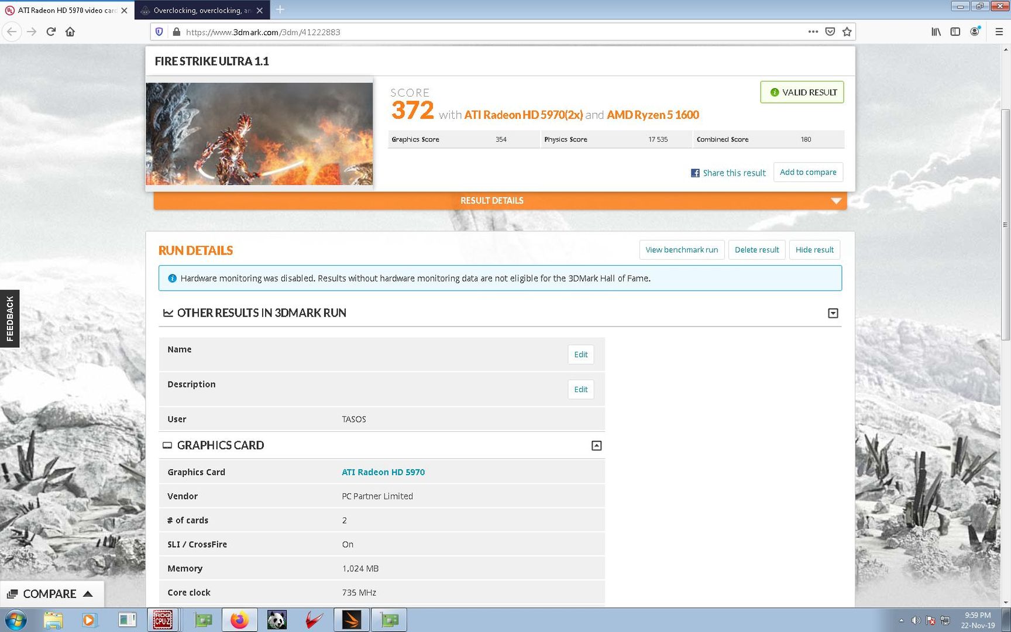Share this result on Facebook
1011x632 pixels.
(728, 173)
